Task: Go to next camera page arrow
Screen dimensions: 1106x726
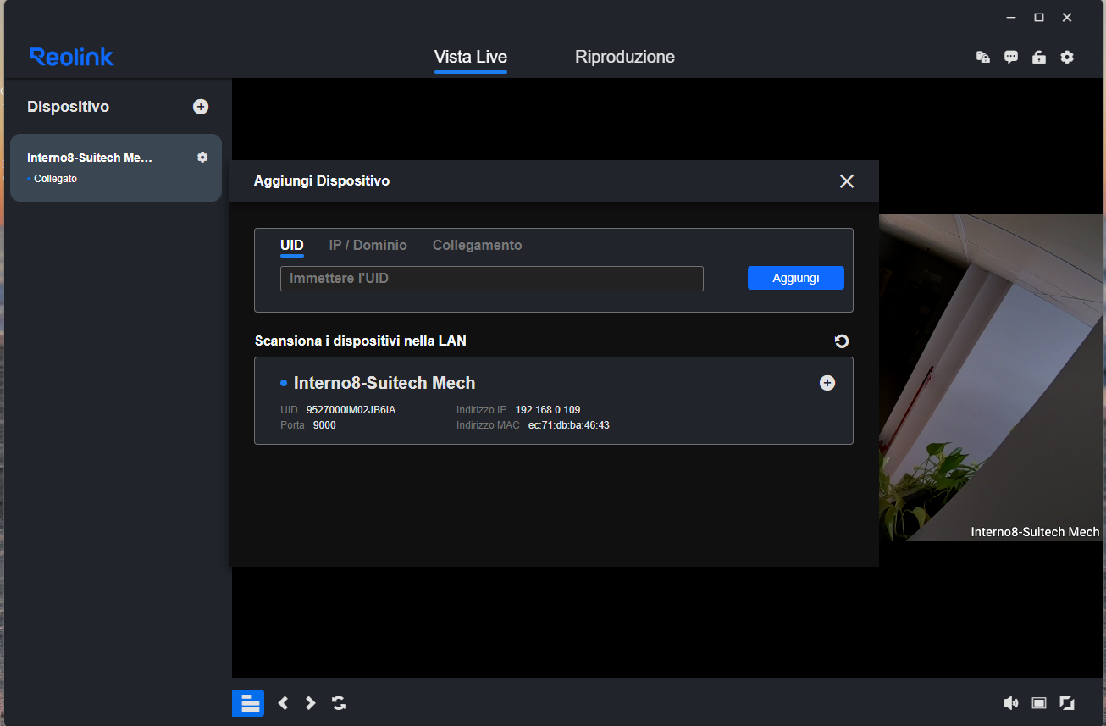Action: tap(311, 703)
